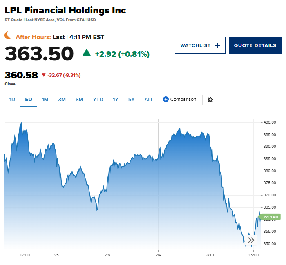Click the LPL Financial Holdings Inc title
The image size is (286, 265).
click(x=65, y=11)
